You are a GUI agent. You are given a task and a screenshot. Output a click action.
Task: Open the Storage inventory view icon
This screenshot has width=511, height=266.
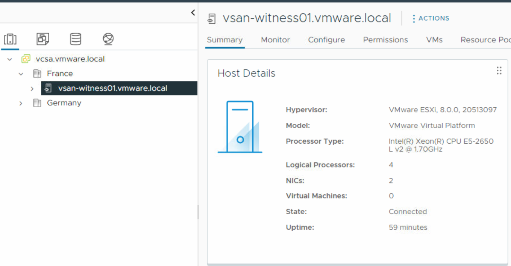click(x=75, y=39)
